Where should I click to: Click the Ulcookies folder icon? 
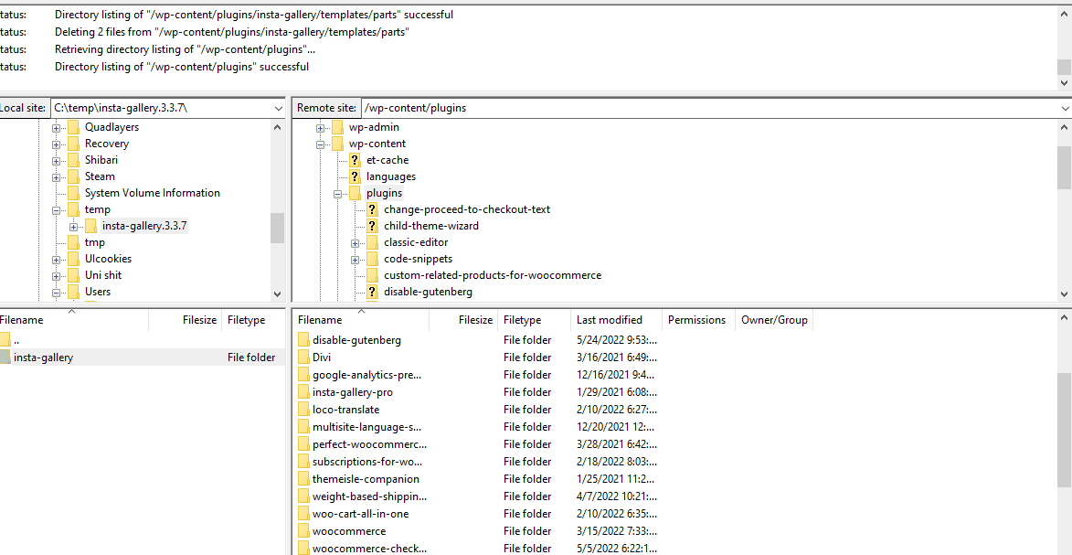73,259
